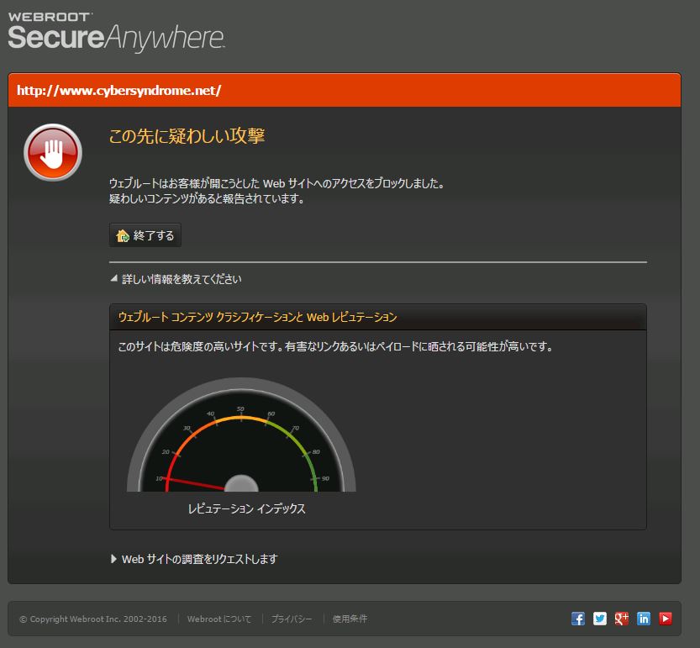The height and width of the screenshot is (648, 700).
Task: Click the このサイトは危険度の高いサイトです description text
Action: pos(335,346)
